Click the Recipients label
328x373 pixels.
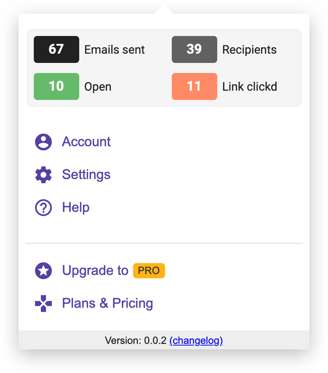click(x=250, y=50)
